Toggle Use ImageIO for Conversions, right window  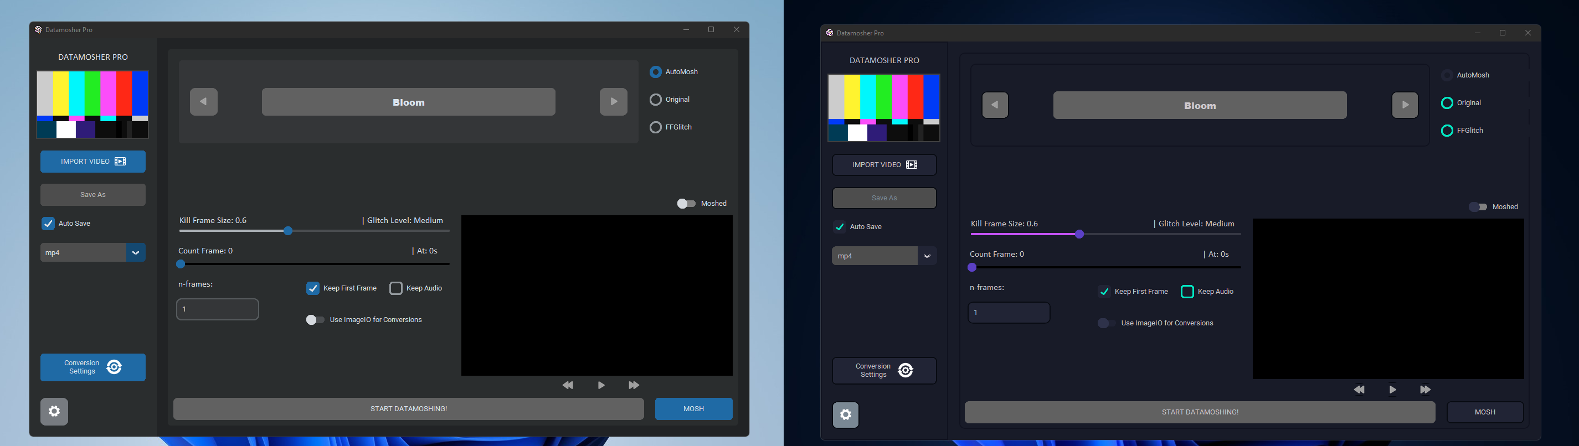[x=1107, y=323]
